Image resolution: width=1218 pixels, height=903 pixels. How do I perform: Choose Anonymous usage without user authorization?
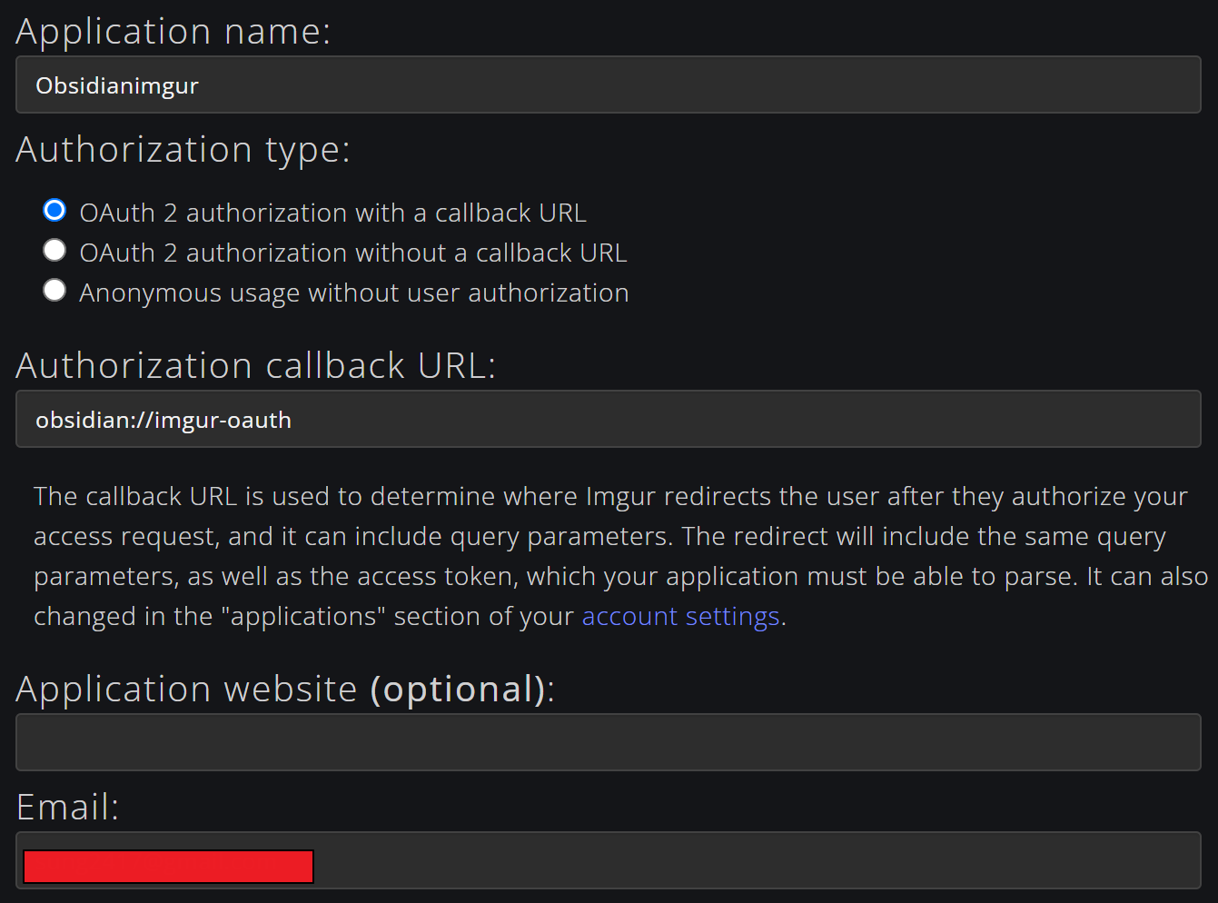point(54,290)
